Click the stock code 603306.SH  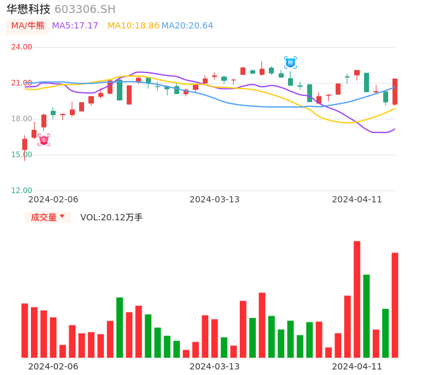[85, 9]
